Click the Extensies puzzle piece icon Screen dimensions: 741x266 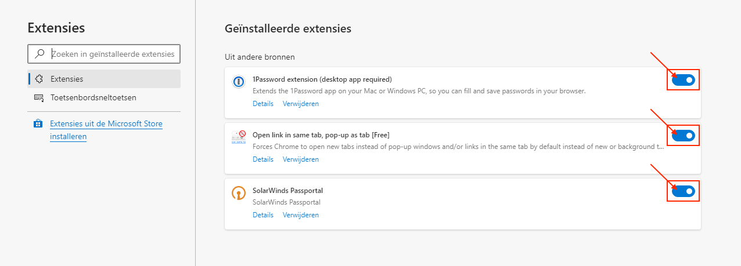pyautogui.click(x=39, y=79)
